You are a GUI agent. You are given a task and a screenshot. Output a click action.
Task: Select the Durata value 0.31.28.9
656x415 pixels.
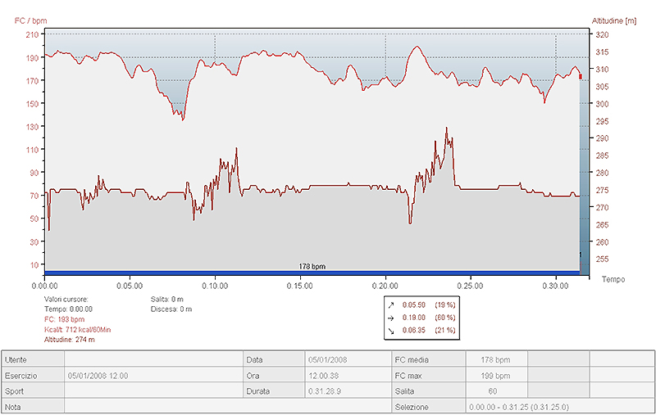pos(327,390)
